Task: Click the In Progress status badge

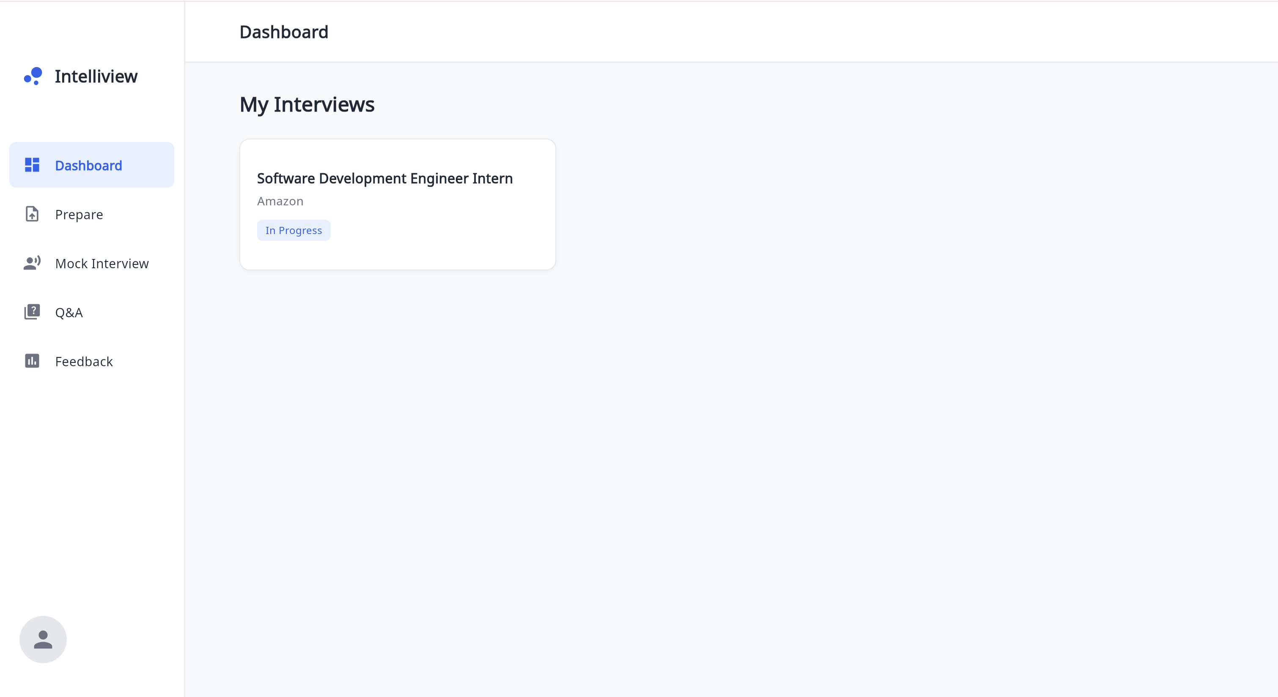Action: [x=293, y=231]
